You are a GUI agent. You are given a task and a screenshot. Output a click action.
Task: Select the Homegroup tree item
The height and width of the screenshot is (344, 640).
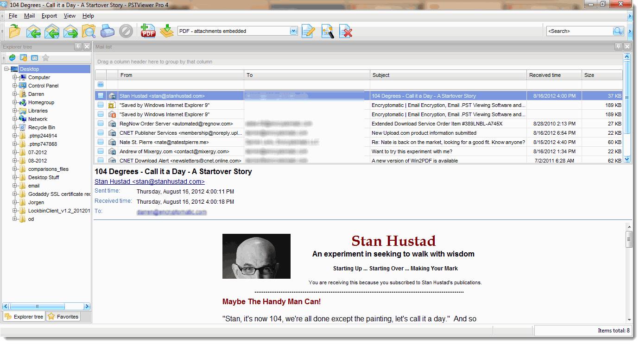[x=41, y=102]
